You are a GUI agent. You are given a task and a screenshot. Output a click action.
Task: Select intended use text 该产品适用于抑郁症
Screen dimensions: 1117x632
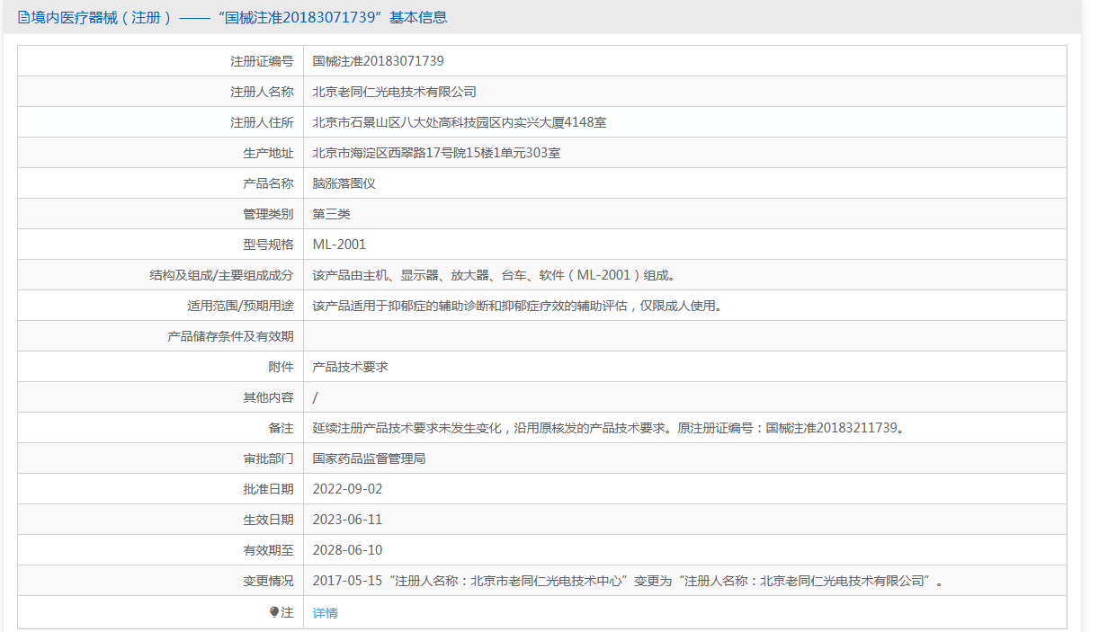tap(370, 306)
